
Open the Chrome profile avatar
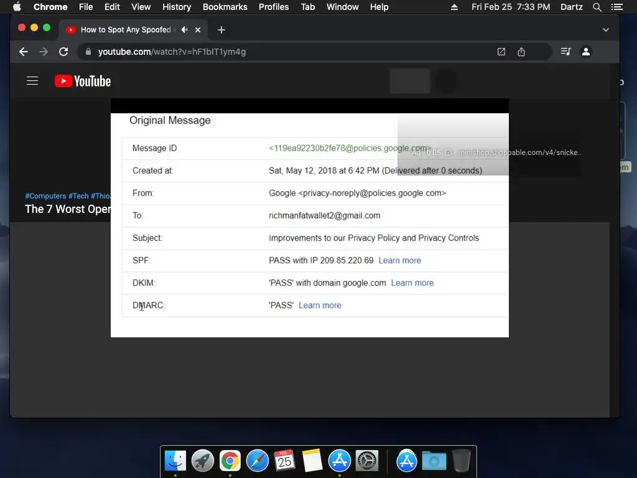click(586, 52)
